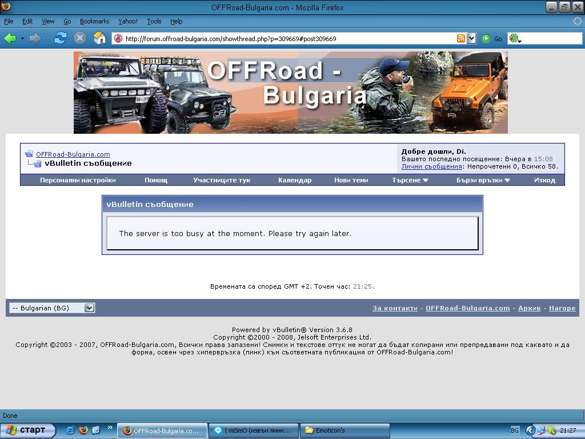This screenshot has height=439, width=585.
Task: Open the Back history dropdown arrow
Action: coord(22,38)
